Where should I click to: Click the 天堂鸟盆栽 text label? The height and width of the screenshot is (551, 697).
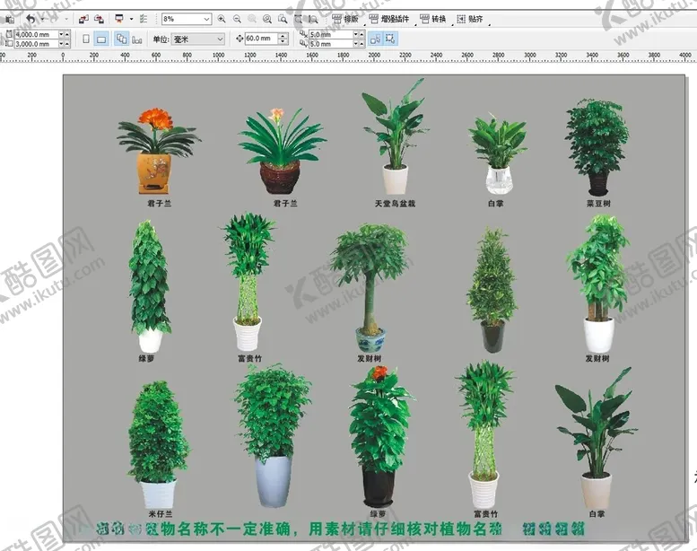395,204
